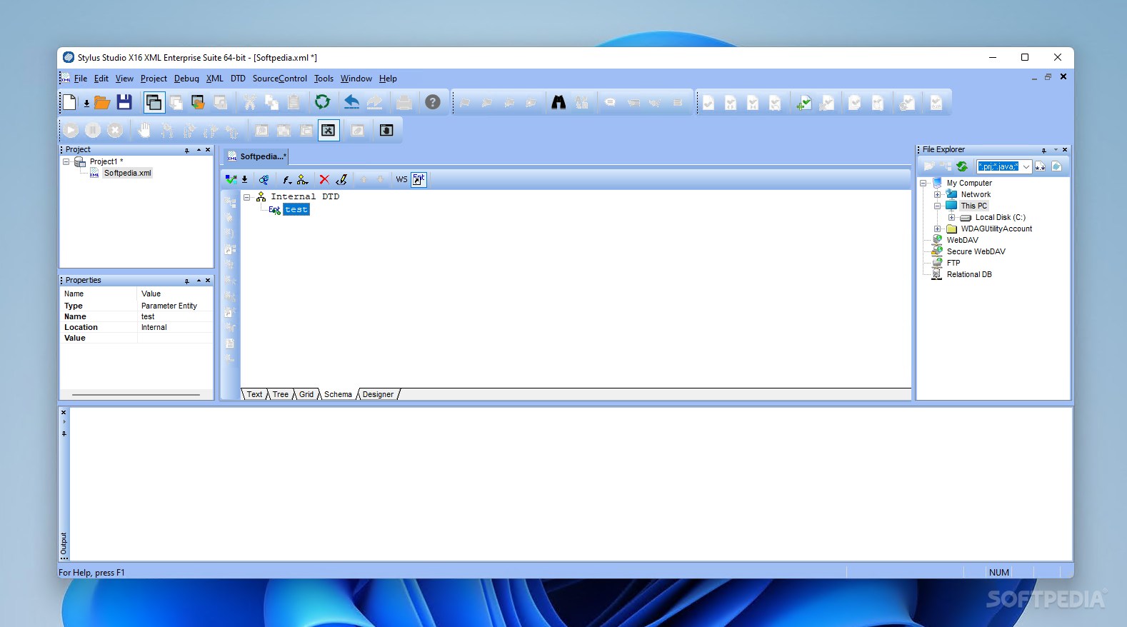Open the File menu
The height and width of the screenshot is (627, 1127).
(x=81, y=79)
